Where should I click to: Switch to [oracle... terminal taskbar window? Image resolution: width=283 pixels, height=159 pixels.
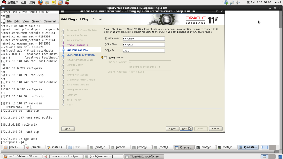click(120, 147)
